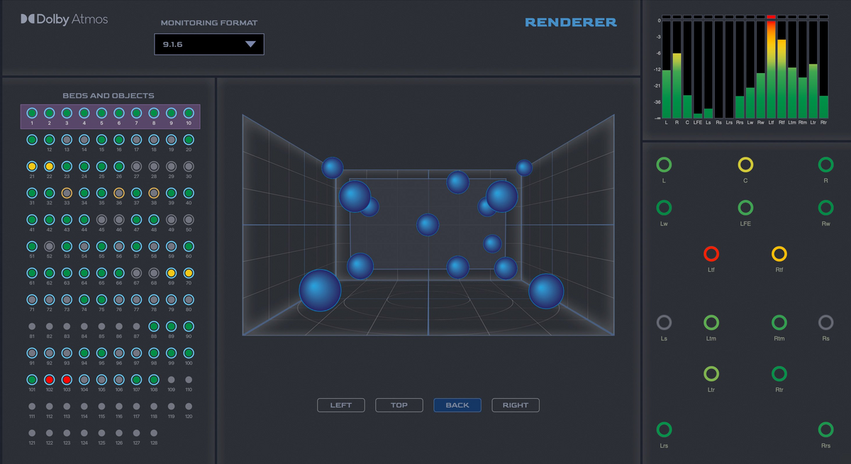Image resolution: width=851 pixels, height=464 pixels.
Task: Toggle bed channel 5 indicator
Action: pos(101,113)
